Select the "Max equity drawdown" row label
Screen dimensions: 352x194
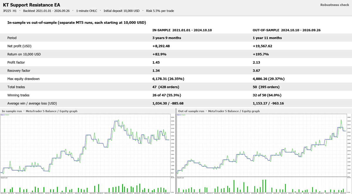pyautogui.click(x=24, y=79)
